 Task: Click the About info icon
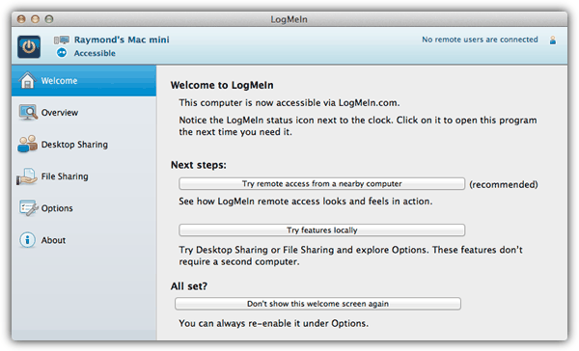point(27,240)
